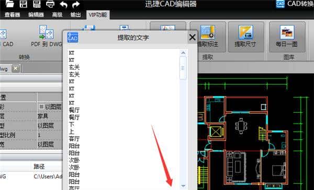Switch to the 查看器 tab
This screenshot has height=190, width=314.
pos(13,15)
